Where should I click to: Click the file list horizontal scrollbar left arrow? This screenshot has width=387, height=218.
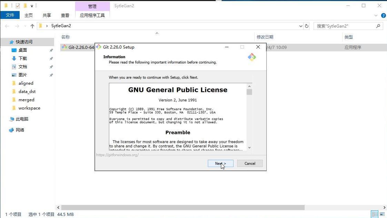tap(58, 207)
